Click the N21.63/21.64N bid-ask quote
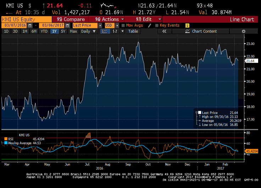This screenshot has height=188, width=261. [x=157, y=6]
